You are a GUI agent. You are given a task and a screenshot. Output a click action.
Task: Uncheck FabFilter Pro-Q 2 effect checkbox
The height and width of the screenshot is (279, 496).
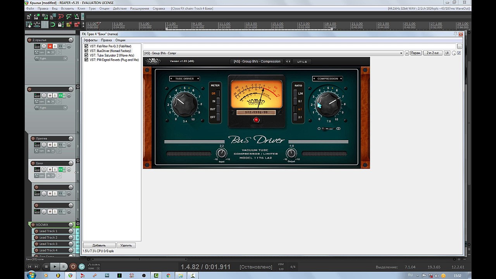click(x=86, y=46)
